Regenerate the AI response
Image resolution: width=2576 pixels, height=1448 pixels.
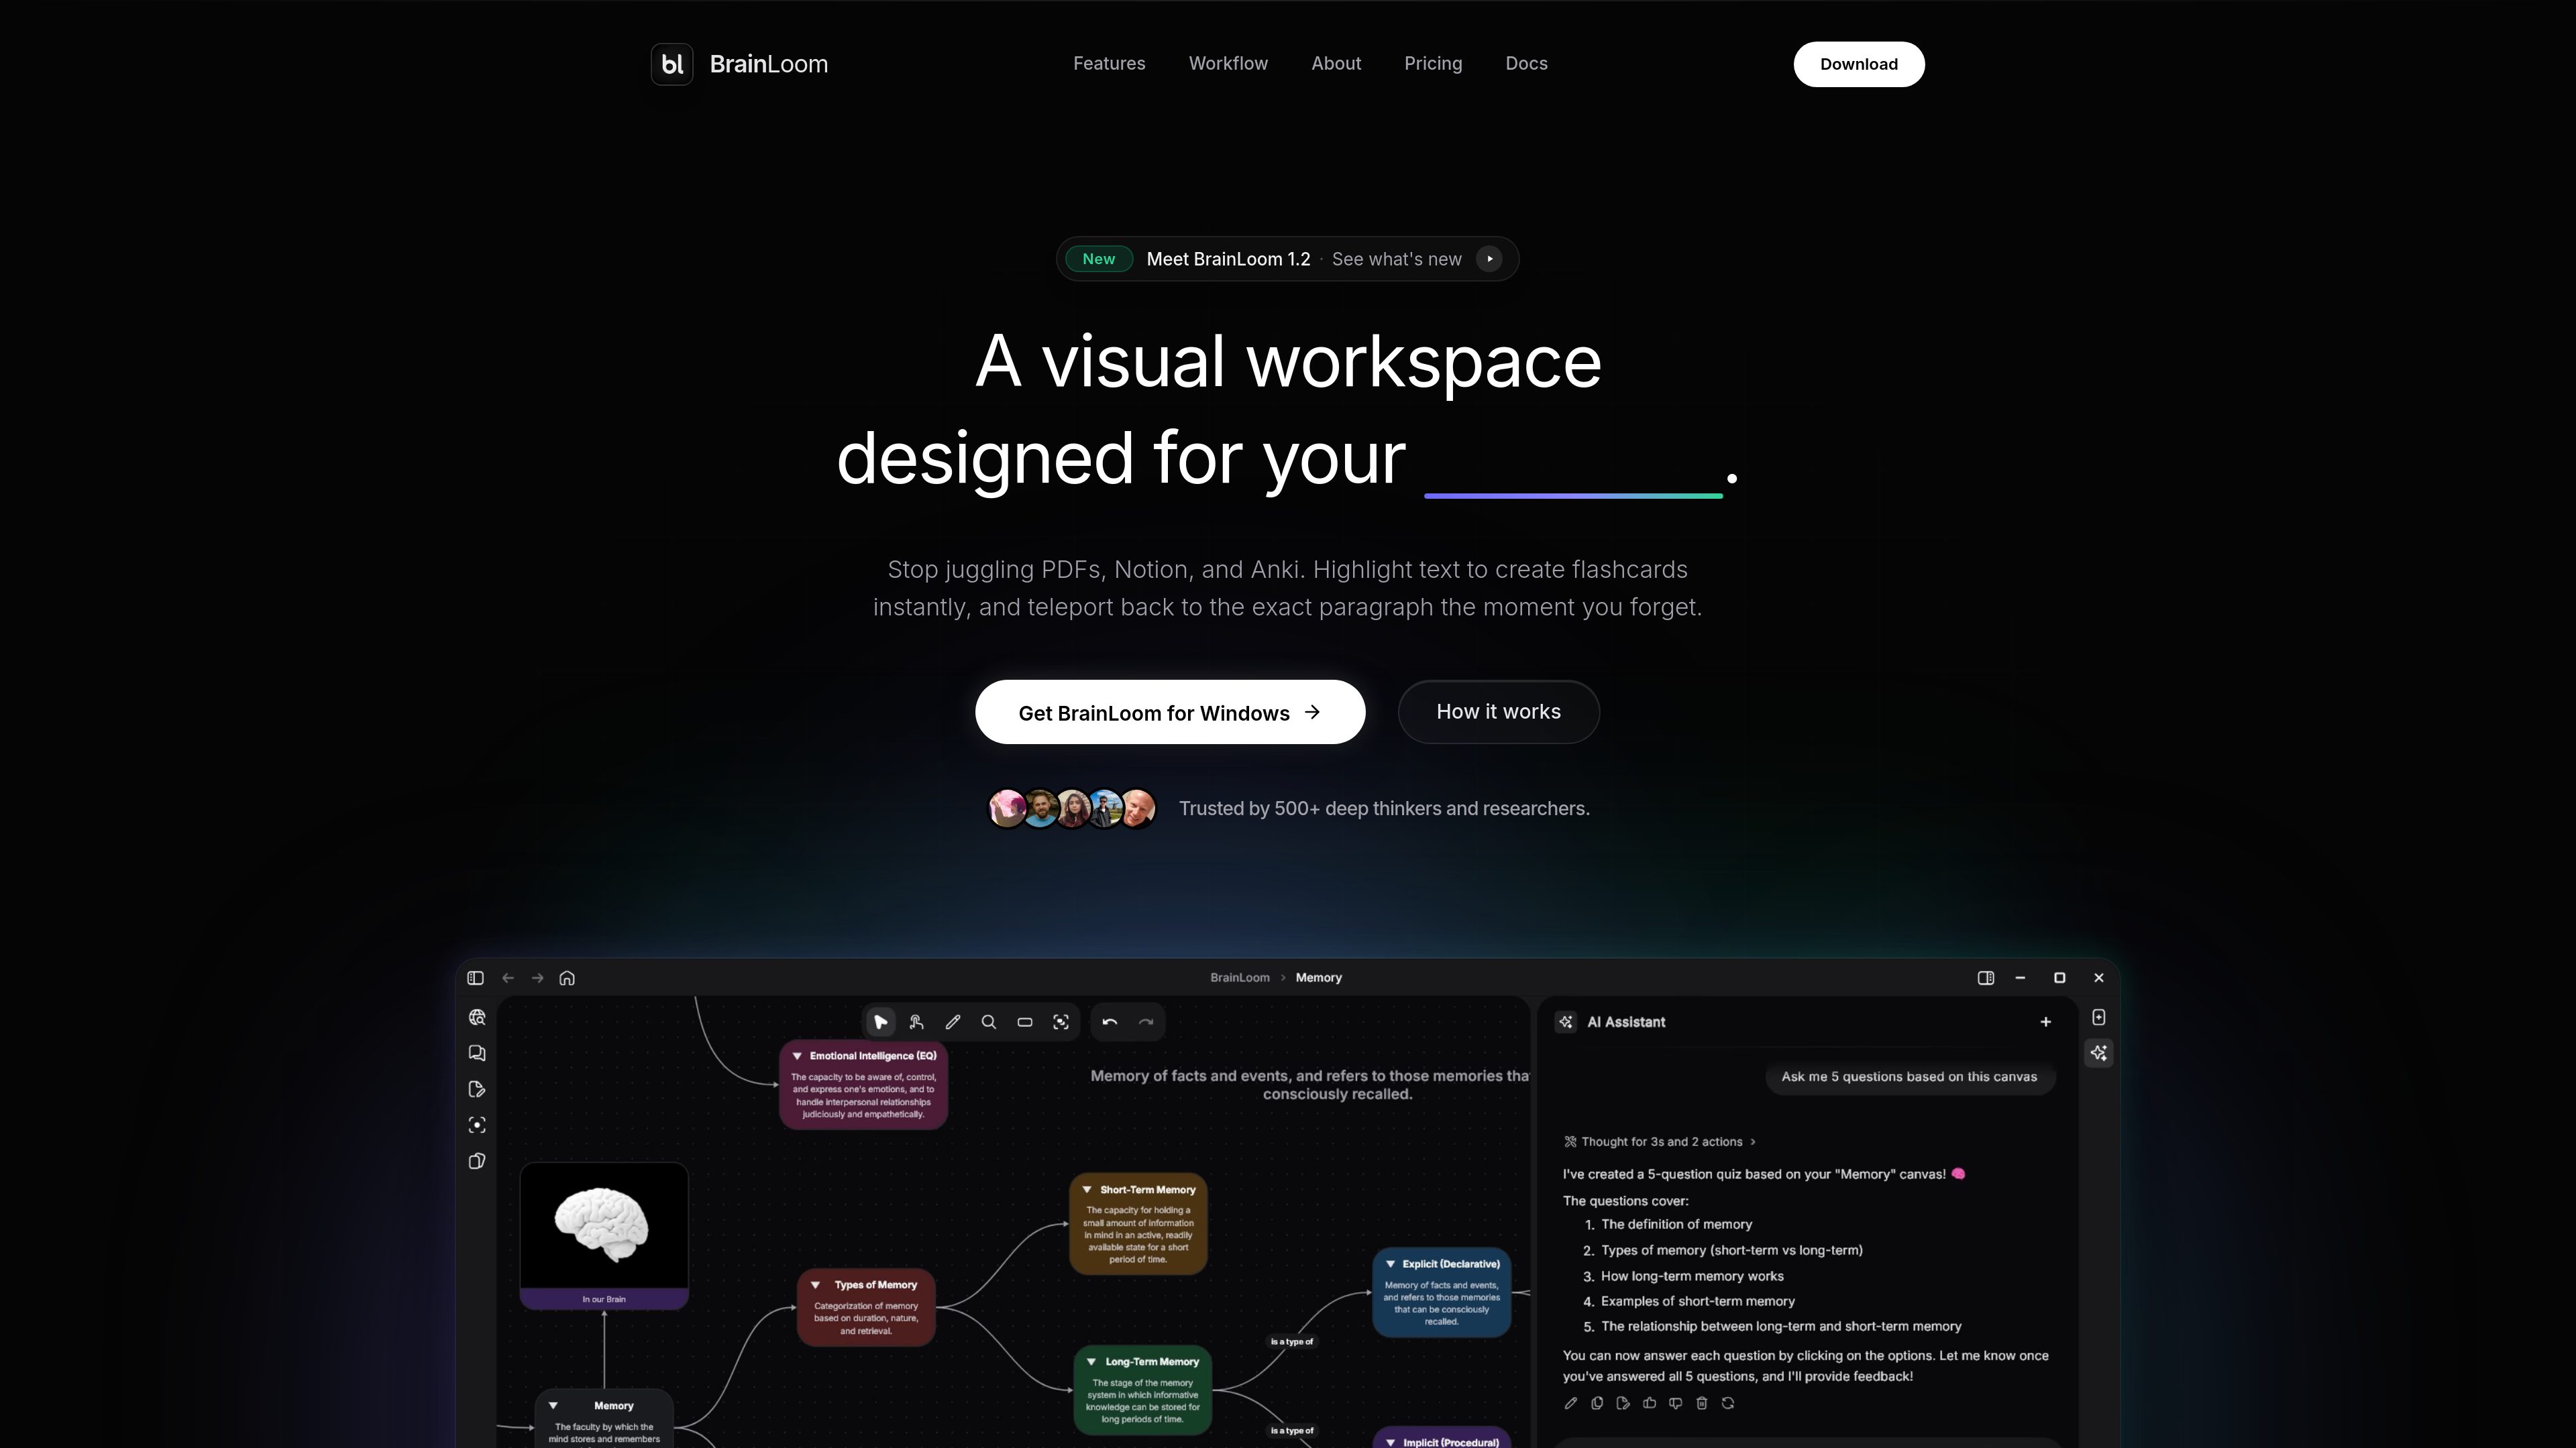tap(1728, 1403)
